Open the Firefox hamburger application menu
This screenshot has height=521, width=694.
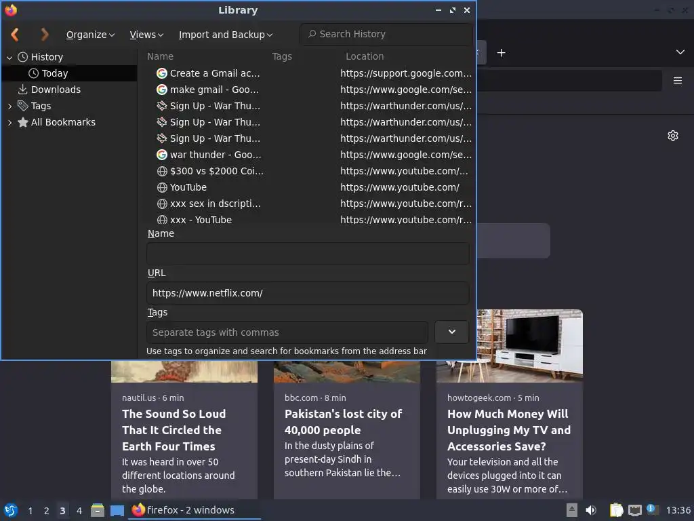[x=678, y=81]
